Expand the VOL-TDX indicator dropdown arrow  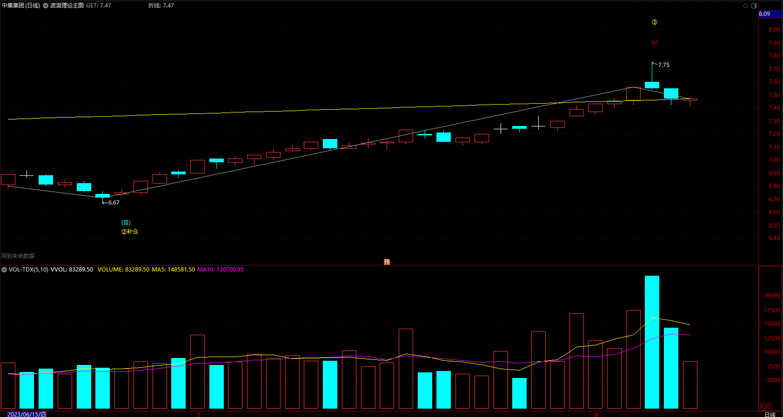4,270
